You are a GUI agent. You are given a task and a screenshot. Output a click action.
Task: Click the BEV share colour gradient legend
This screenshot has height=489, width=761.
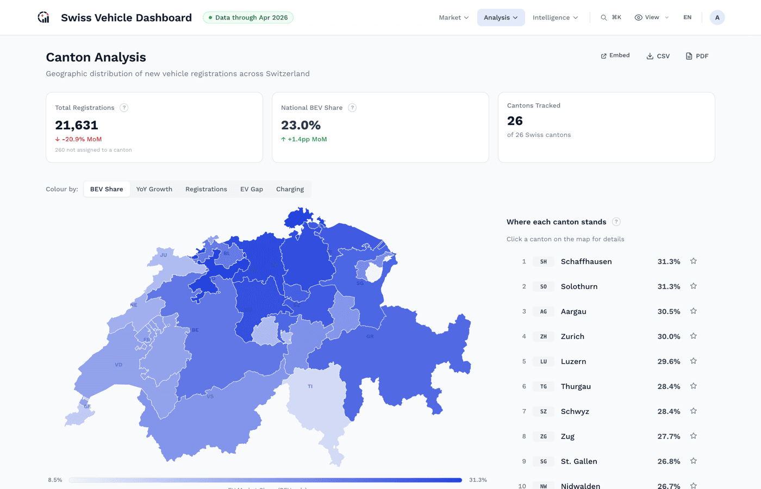[265, 480]
